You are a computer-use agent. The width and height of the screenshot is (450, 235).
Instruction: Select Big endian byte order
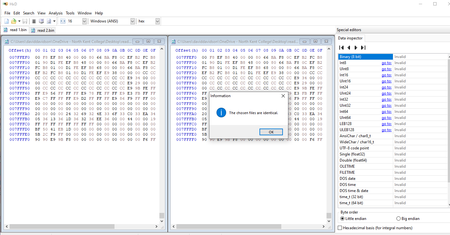tap(399, 219)
